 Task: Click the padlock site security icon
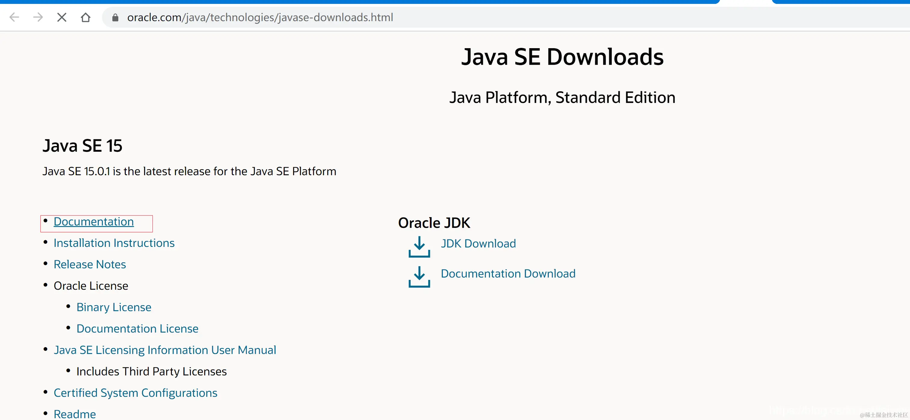pyautogui.click(x=115, y=17)
